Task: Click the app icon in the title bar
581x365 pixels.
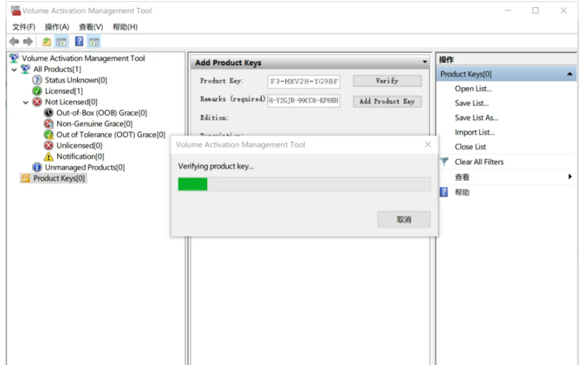Action: tap(16, 11)
